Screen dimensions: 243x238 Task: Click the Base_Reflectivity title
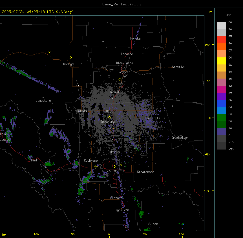click(x=121, y=4)
